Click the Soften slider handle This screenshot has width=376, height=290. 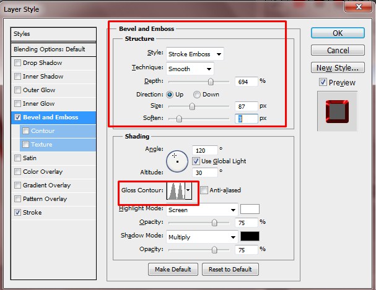[179, 119]
